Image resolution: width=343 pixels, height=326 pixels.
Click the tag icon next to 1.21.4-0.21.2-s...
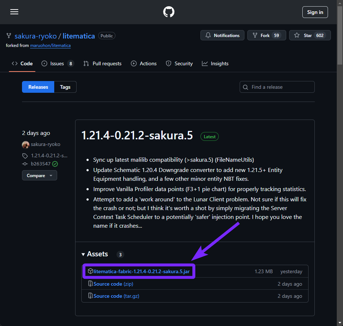click(x=25, y=155)
